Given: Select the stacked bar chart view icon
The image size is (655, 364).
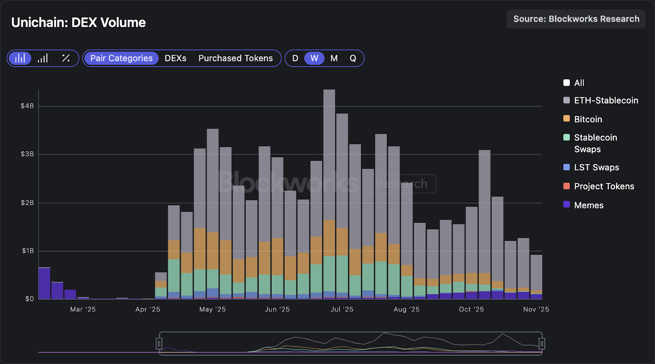Looking at the screenshot, I should [x=20, y=58].
